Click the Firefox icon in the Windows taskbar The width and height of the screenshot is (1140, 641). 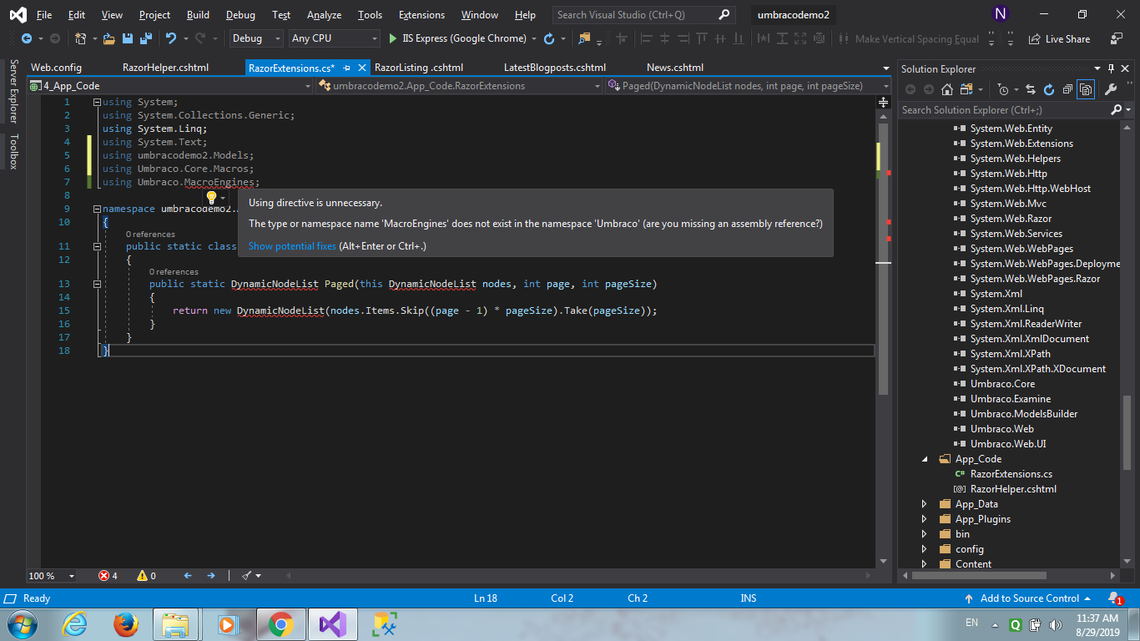pos(126,623)
